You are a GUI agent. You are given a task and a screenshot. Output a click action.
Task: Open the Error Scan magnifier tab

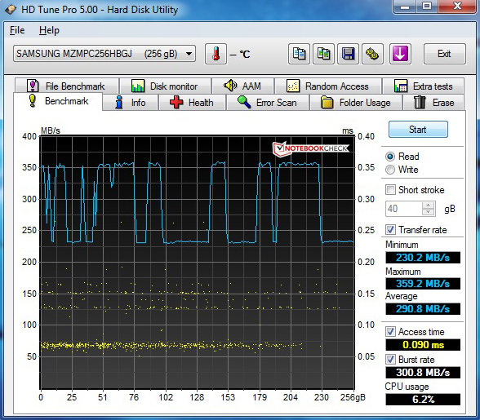268,103
